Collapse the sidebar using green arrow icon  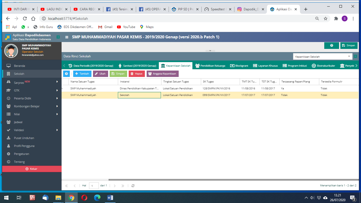[58, 37]
